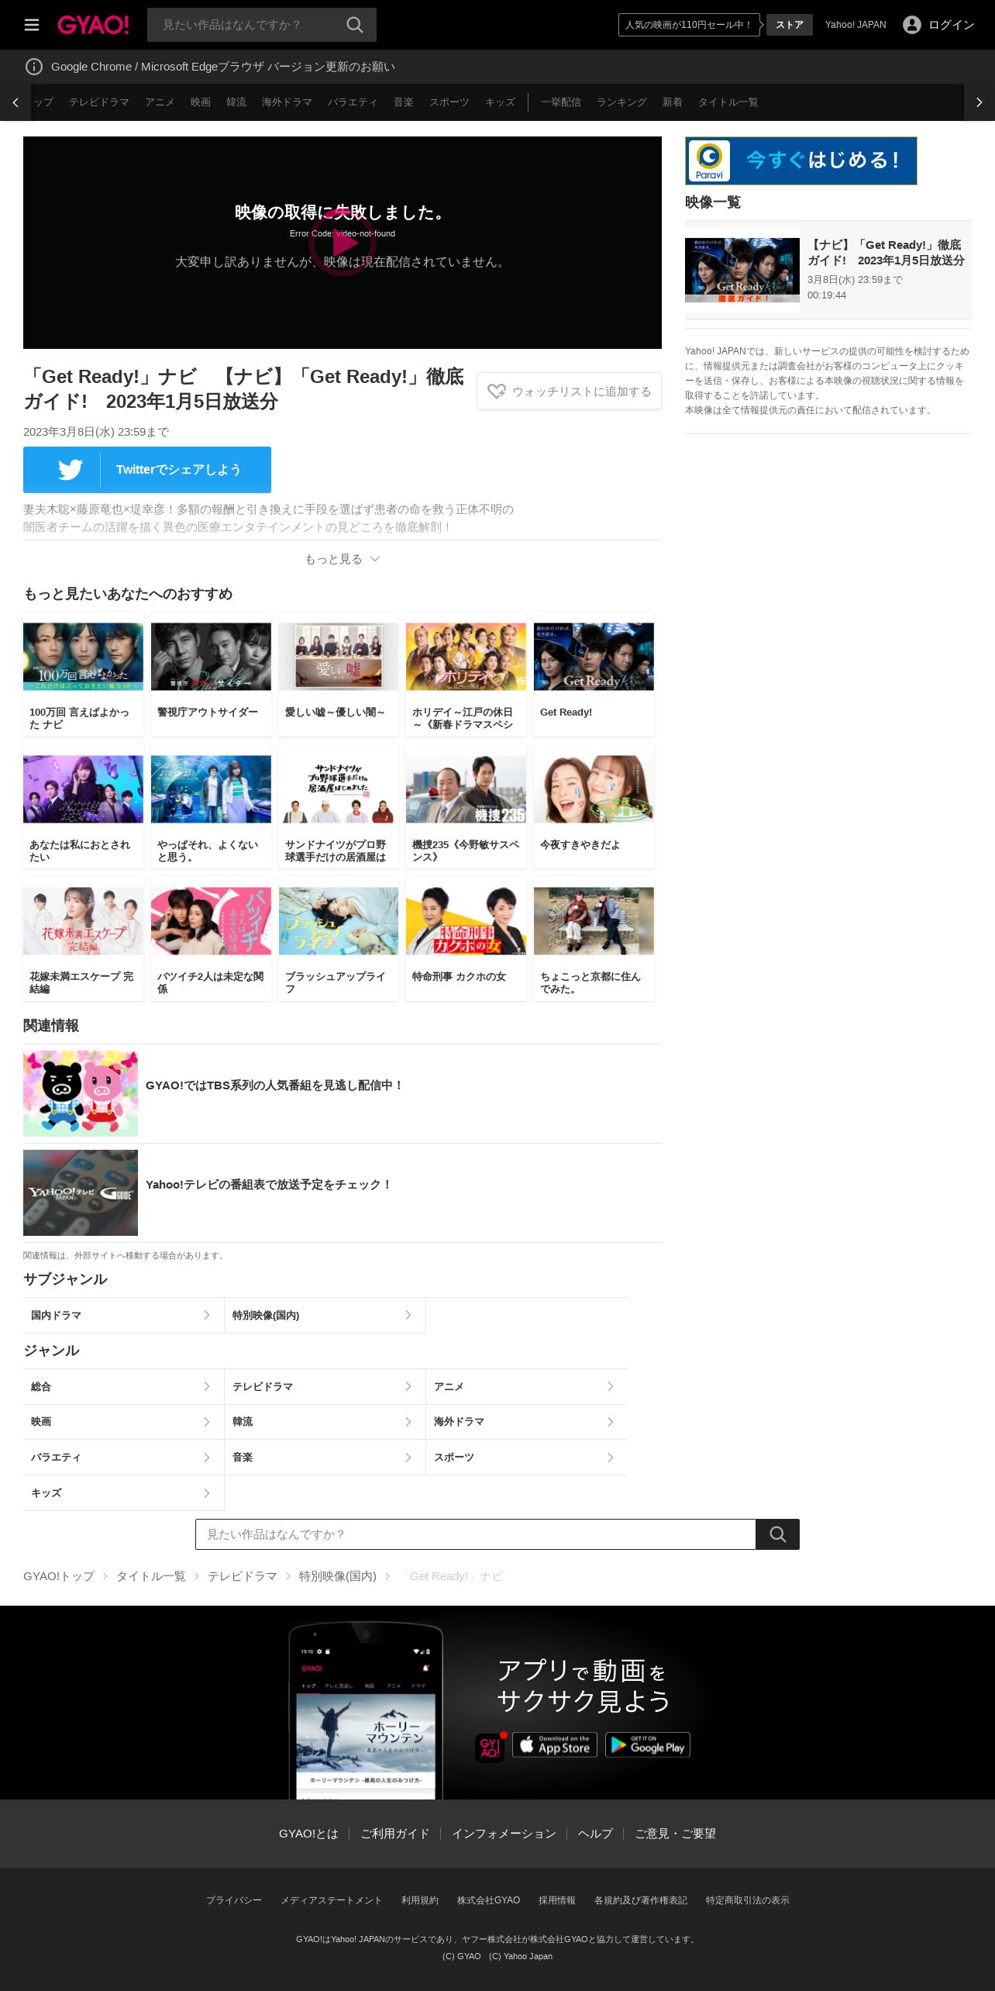Viewport: 995px width, 1991px height.
Task: Open 国内ドラマ subgenre row
Action: 124,1316
